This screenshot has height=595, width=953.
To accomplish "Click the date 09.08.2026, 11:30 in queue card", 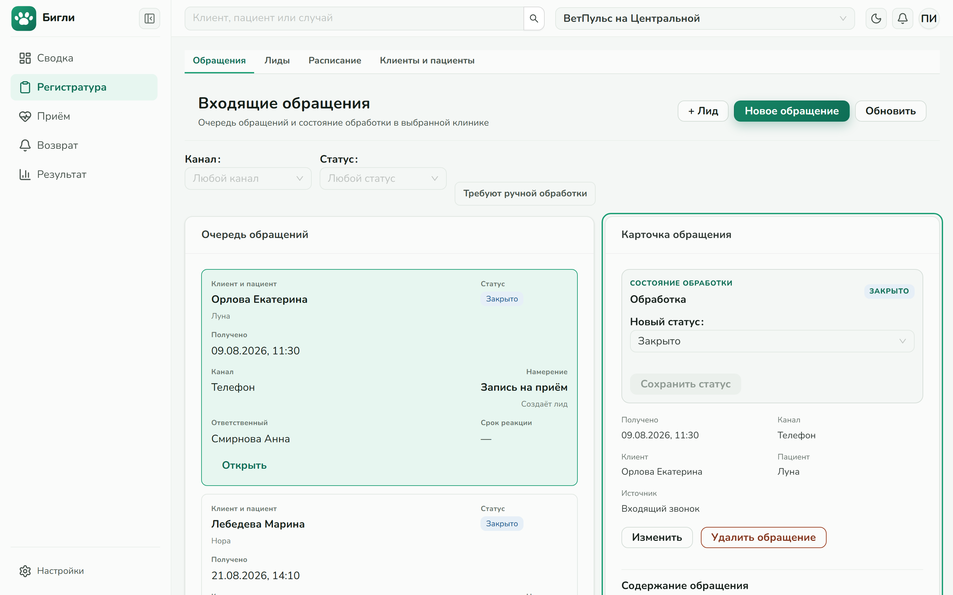I will [x=255, y=351].
